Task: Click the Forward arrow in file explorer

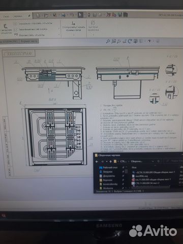Action: pos(102,162)
